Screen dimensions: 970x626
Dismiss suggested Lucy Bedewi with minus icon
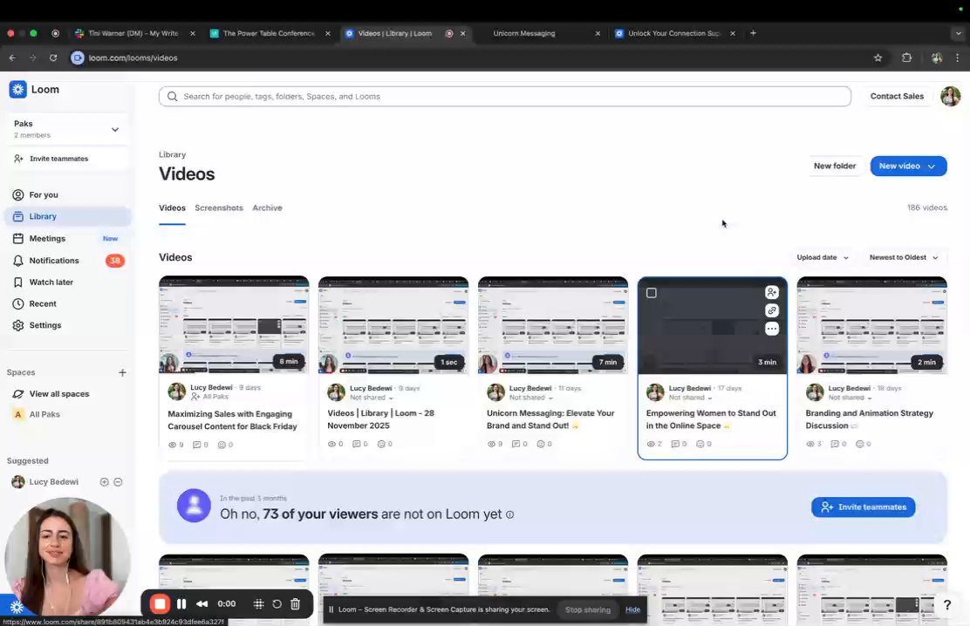(x=118, y=482)
